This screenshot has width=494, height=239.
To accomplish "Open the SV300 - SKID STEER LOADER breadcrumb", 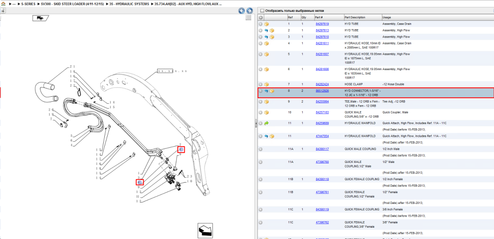I will 72,4.
